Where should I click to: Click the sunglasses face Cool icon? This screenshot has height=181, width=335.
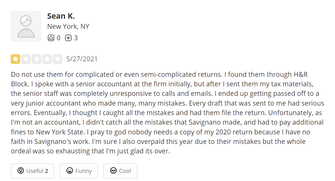point(113,171)
